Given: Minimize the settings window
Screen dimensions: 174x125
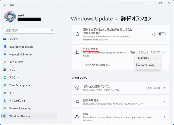Looking at the screenshot, I should pyautogui.click(x=152, y=3).
